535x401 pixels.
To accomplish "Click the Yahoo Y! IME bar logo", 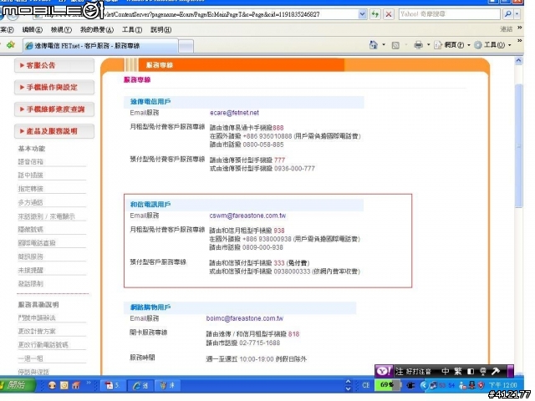I will pos(384,371).
